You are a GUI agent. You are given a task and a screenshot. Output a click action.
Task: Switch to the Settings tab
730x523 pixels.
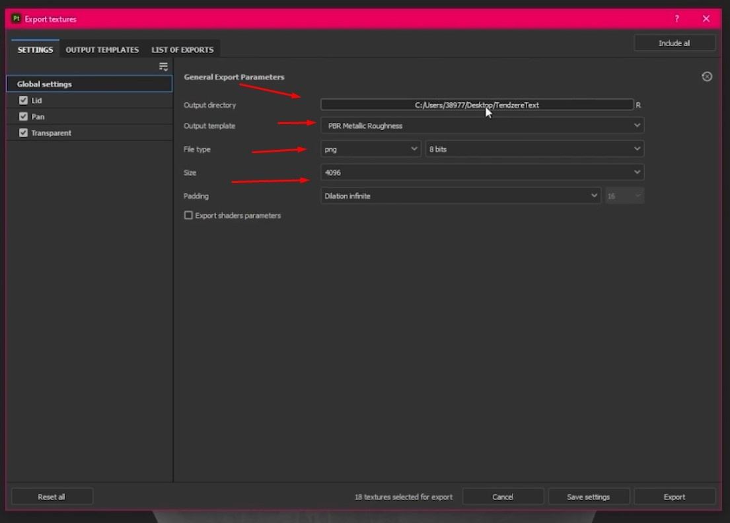(36, 50)
